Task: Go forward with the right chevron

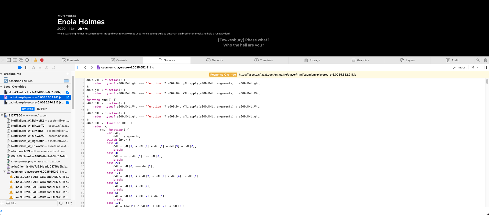Action: pos(92,67)
